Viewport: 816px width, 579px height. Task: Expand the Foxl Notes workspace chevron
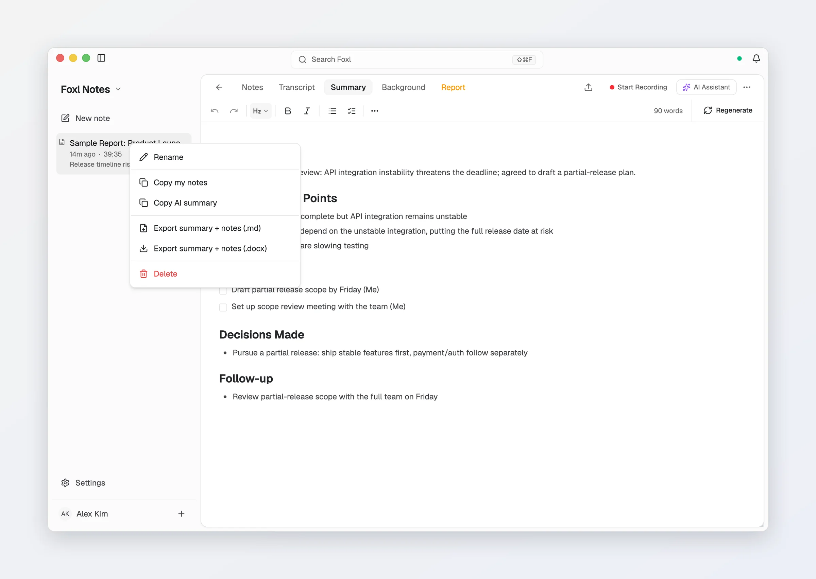[118, 89]
